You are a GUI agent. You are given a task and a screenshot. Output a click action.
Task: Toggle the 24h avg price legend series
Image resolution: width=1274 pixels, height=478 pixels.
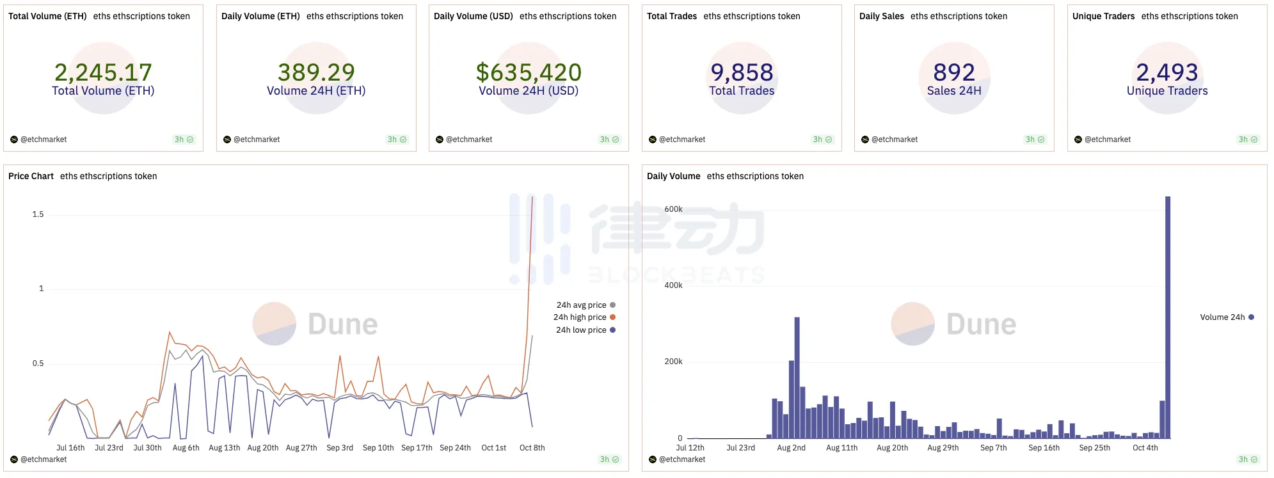pos(581,305)
